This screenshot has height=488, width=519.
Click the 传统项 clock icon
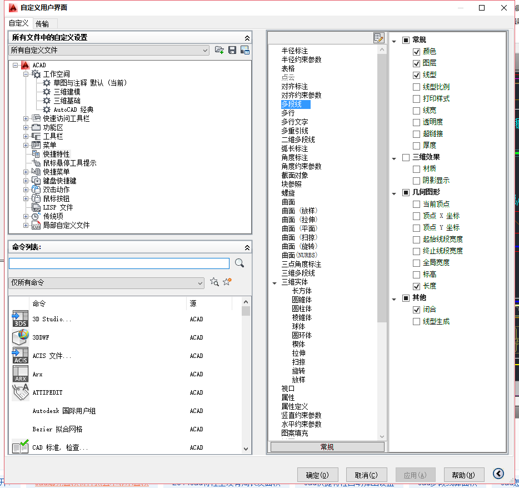[x=36, y=216]
